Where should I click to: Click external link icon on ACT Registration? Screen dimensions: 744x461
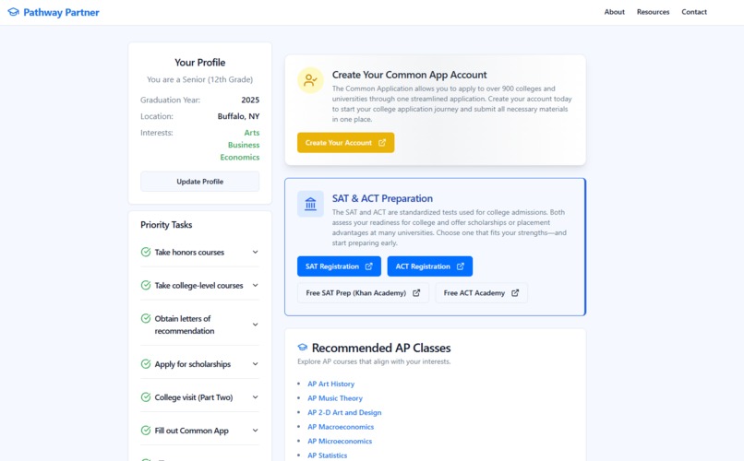[x=461, y=266]
